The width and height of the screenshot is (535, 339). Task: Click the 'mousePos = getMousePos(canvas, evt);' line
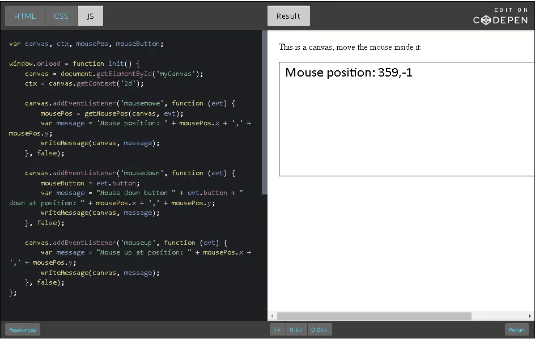pos(112,113)
